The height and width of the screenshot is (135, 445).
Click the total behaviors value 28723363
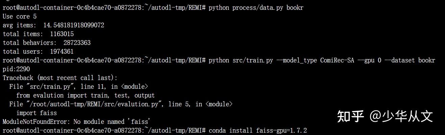(x=77, y=43)
